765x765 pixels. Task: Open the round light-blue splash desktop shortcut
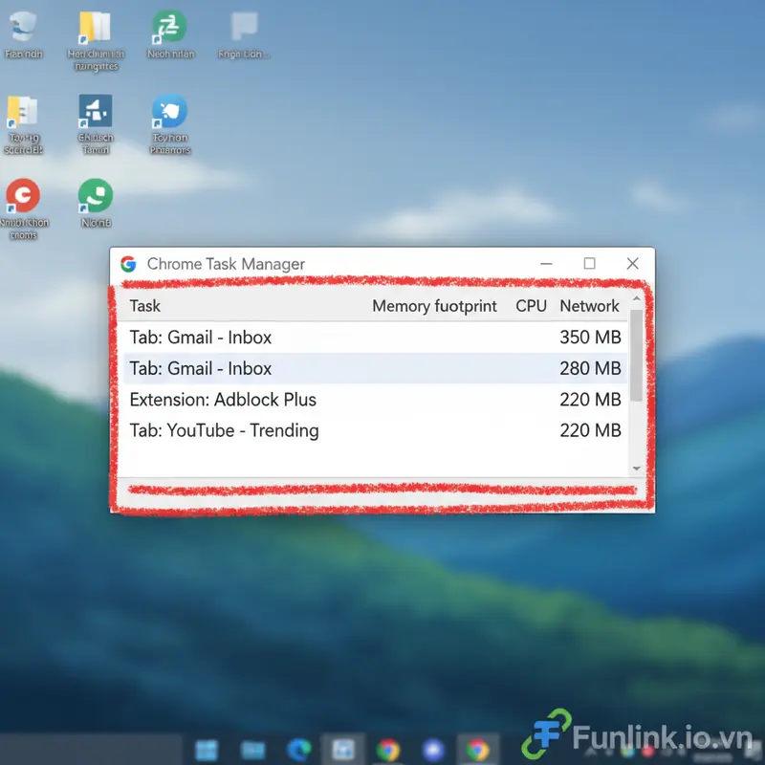(x=170, y=112)
